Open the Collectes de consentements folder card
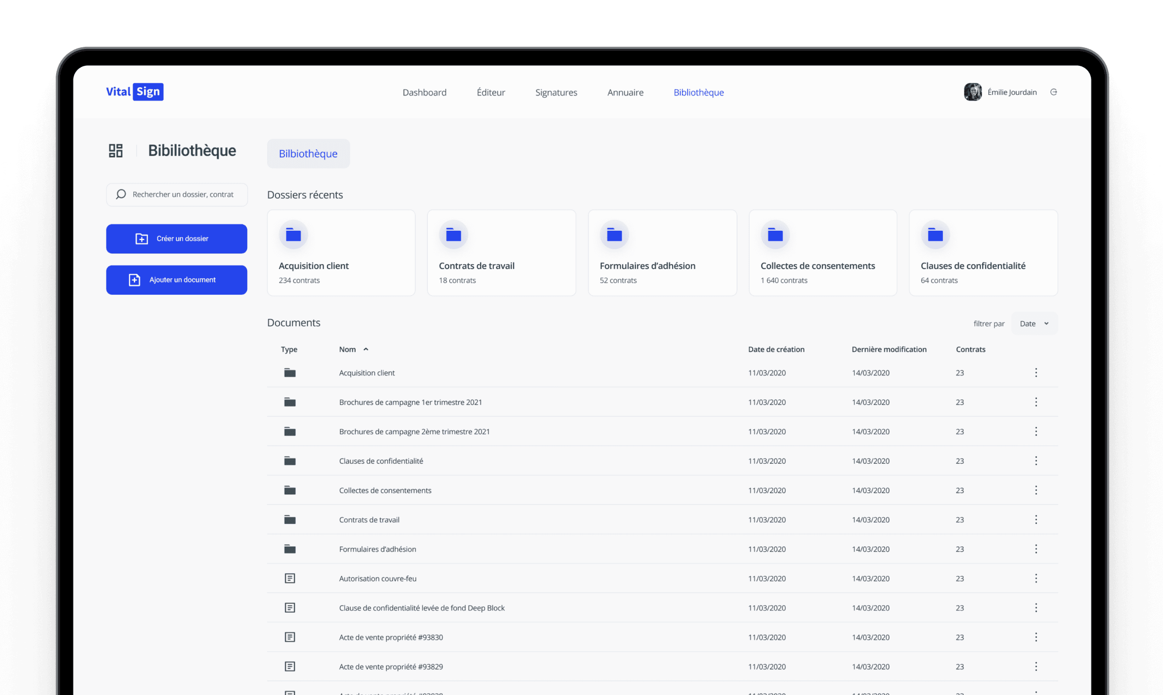 coord(822,253)
